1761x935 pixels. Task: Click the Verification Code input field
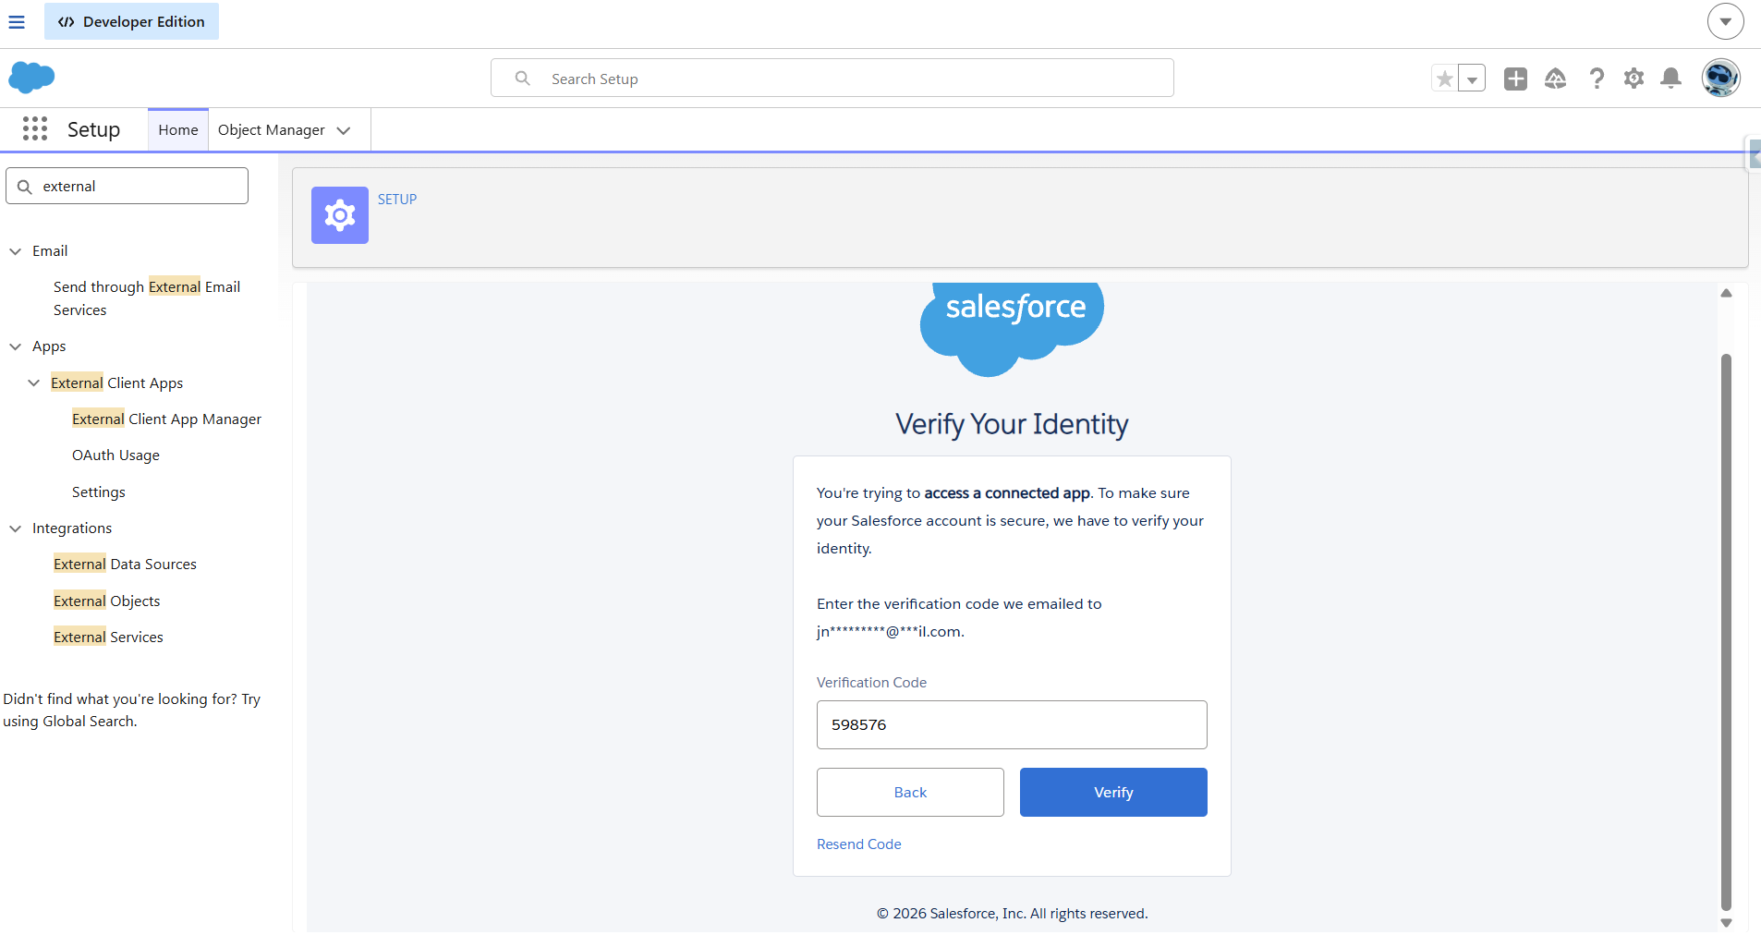click(1012, 724)
